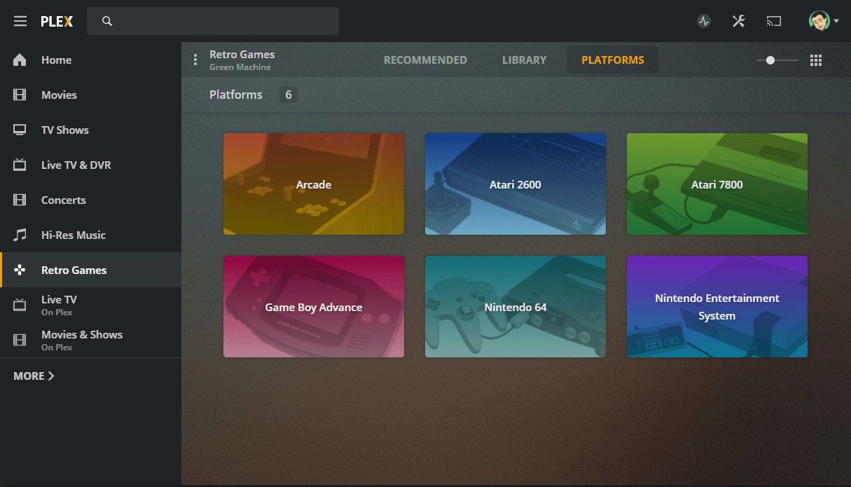Image resolution: width=851 pixels, height=487 pixels.
Task: Open the Arcade platform card
Action: tap(314, 184)
